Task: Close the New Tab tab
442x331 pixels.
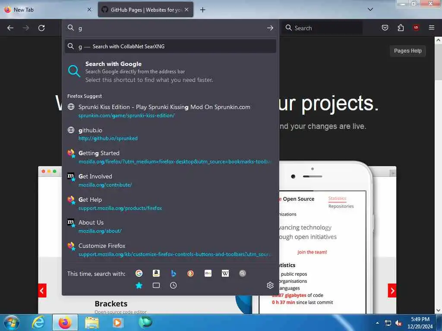Action: pyautogui.click(x=89, y=9)
